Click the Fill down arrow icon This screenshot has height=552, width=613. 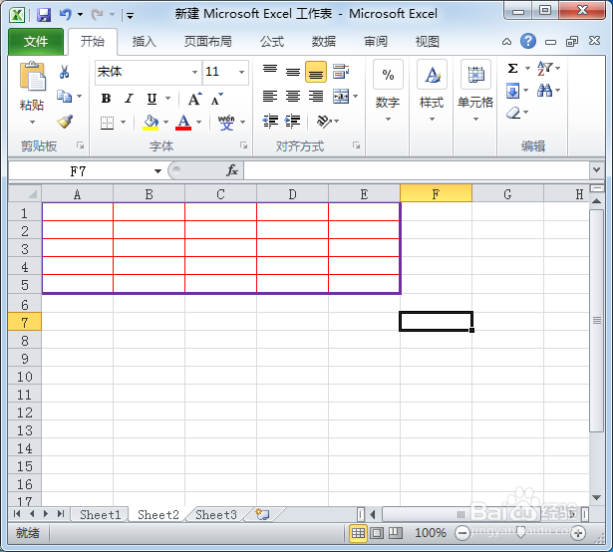click(x=513, y=91)
